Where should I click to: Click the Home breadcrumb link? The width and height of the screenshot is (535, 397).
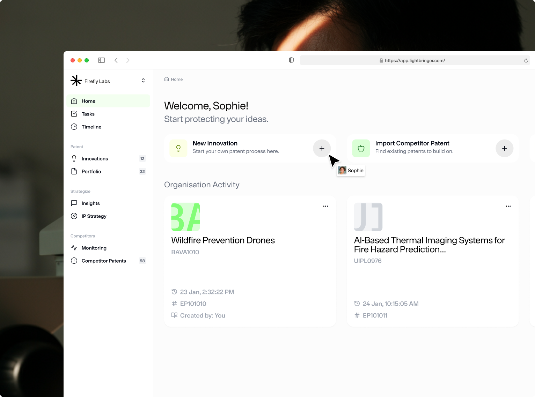[174, 79]
